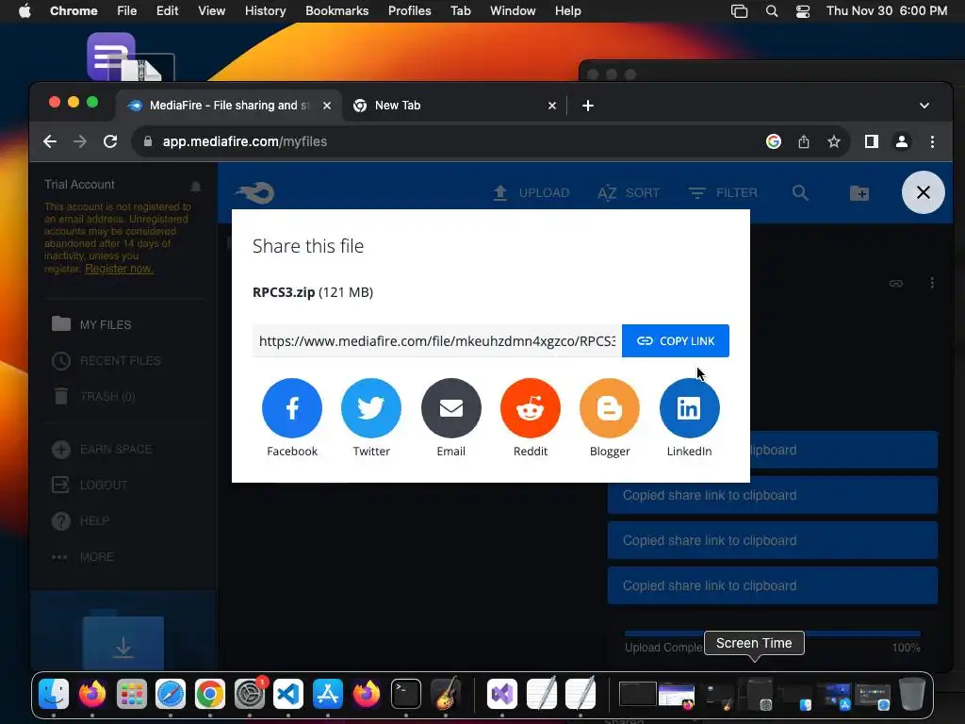Open macOS Control Center icon
This screenshot has width=965, height=724.
tap(803, 11)
